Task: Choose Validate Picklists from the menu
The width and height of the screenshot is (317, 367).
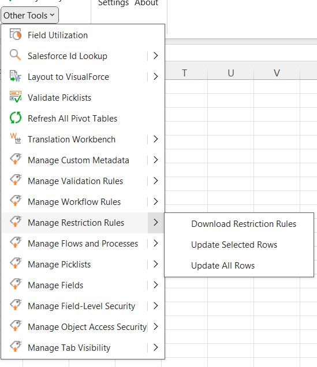Action: coord(83,98)
